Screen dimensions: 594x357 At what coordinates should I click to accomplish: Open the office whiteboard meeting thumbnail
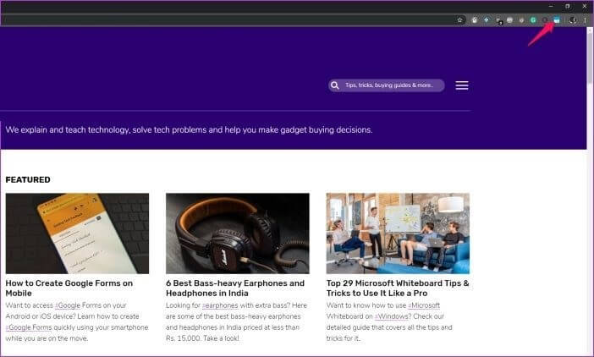coord(398,233)
